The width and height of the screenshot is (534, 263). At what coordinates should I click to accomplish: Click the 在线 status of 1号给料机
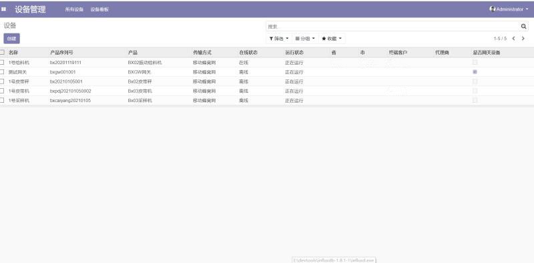pos(244,63)
